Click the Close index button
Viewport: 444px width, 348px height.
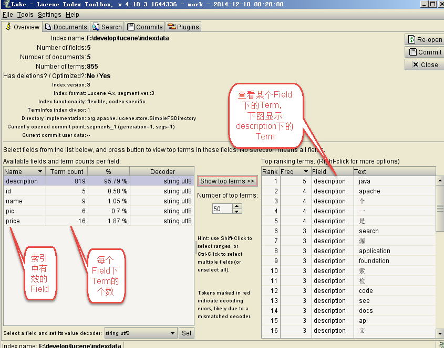point(424,64)
